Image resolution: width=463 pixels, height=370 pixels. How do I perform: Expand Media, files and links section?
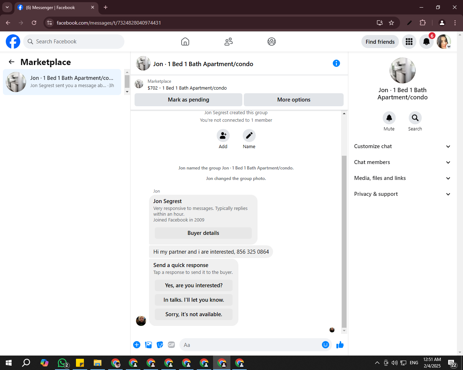tap(403, 178)
